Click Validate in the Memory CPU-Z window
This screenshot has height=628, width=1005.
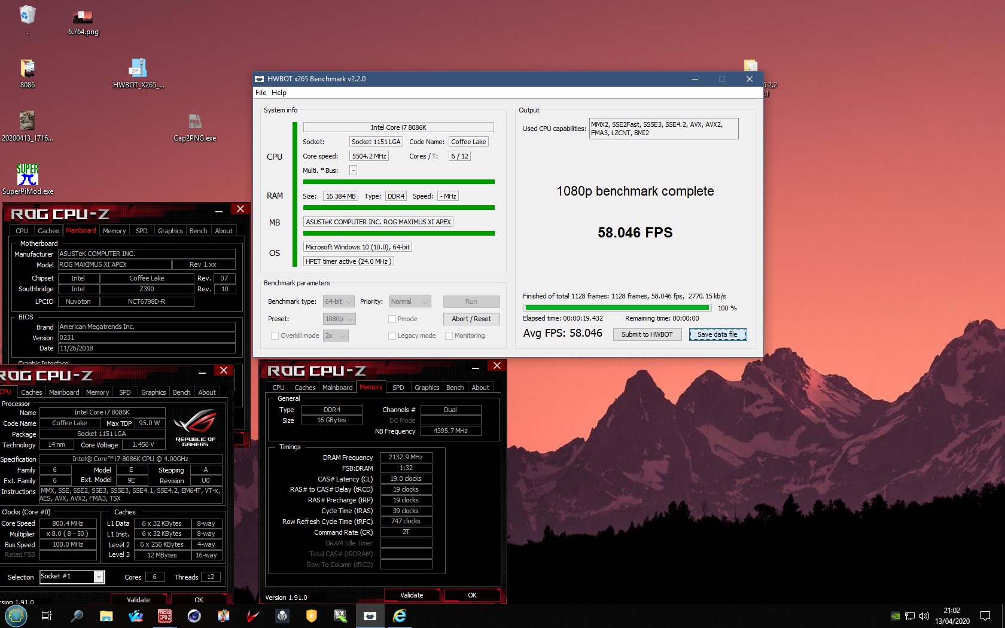(x=412, y=595)
